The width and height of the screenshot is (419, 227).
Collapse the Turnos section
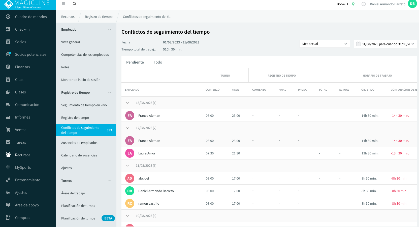(x=110, y=181)
